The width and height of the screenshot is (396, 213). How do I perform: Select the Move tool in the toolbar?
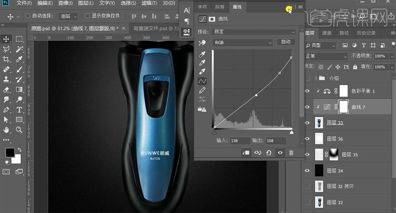click(6, 39)
